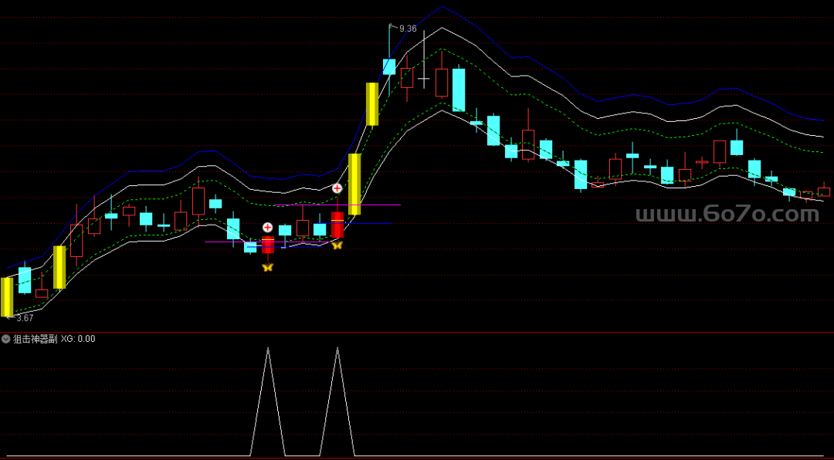Click the blue upper channel line at its peak

[442, 8]
